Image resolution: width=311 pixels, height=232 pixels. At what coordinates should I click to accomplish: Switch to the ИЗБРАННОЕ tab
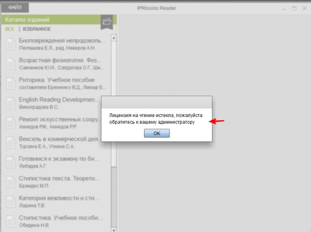pyautogui.click(x=37, y=29)
